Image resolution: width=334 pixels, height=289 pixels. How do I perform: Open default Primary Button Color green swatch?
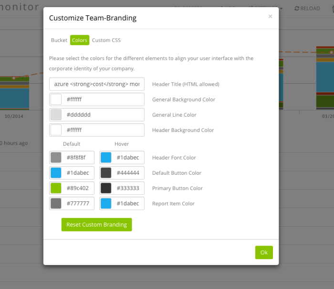pos(56,188)
